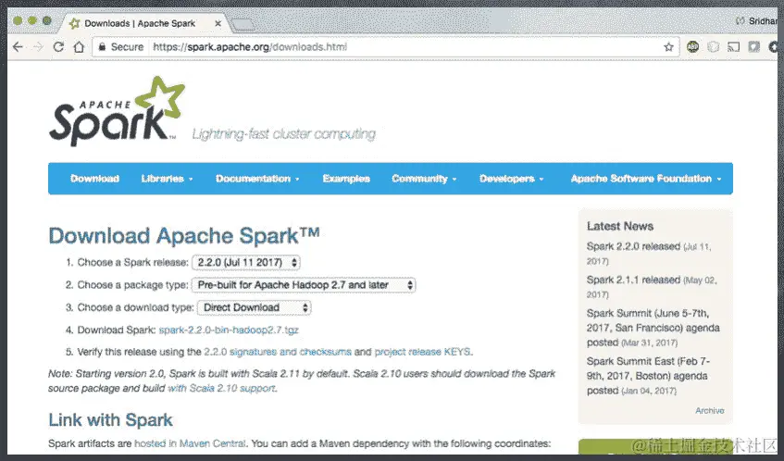Image resolution: width=784 pixels, height=461 pixels.
Task: Expand the Libraries nav menu
Action: click(x=167, y=179)
